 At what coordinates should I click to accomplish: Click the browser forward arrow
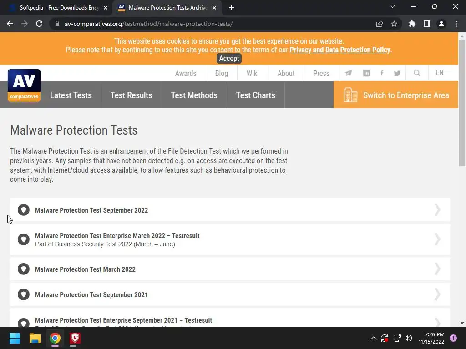coord(25,24)
